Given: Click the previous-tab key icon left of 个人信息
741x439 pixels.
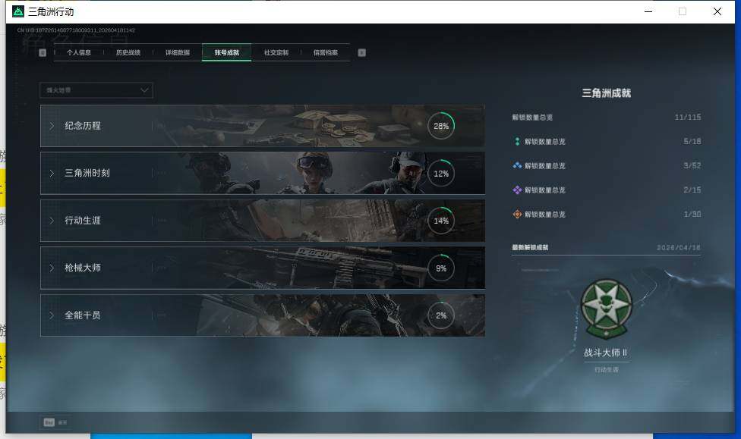Looking at the screenshot, I should point(43,52).
